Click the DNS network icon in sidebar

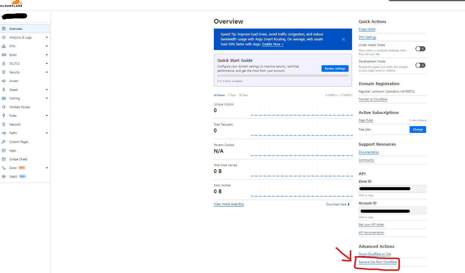click(x=4, y=46)
